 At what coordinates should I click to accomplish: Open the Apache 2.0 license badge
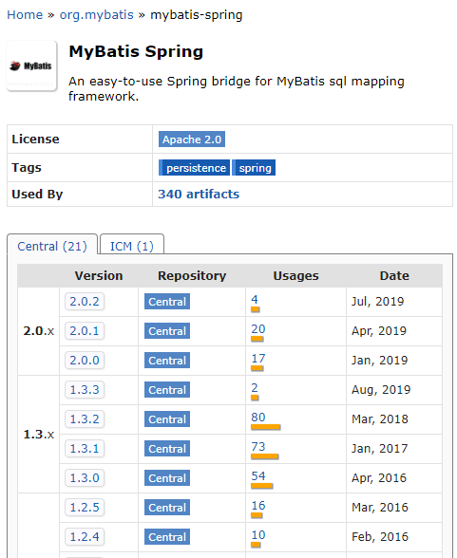click(x=192, y=139)
